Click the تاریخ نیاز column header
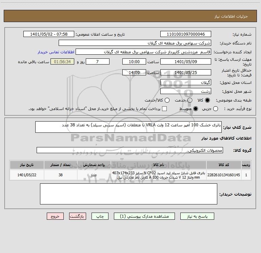 [x=27, y=165]
